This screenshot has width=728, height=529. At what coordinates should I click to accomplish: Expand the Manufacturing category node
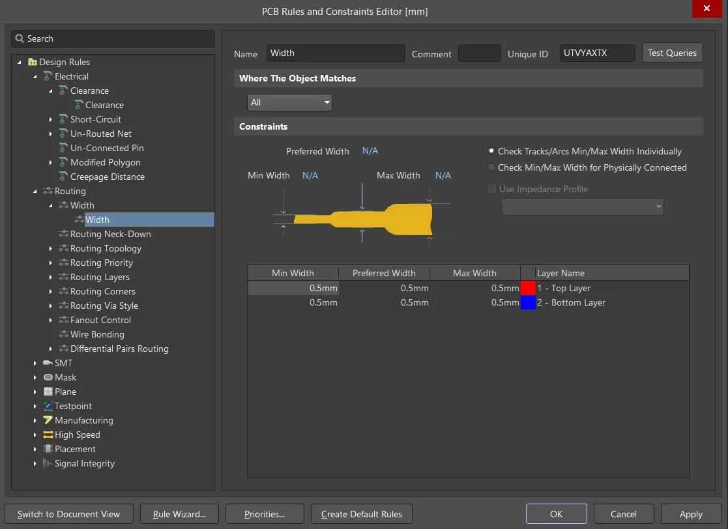tap(35, 420)
